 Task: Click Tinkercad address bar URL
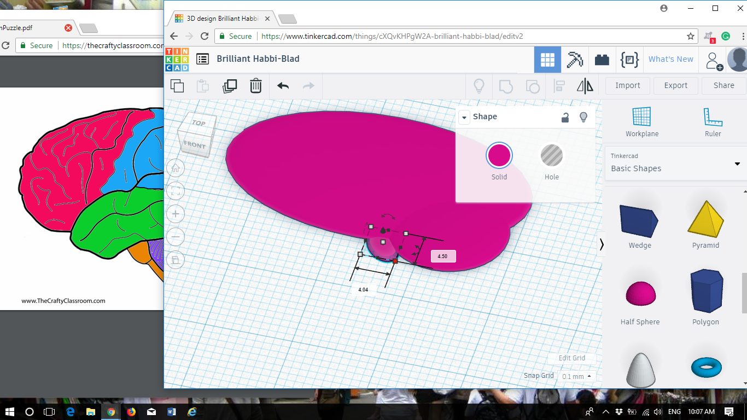point(393,36)
